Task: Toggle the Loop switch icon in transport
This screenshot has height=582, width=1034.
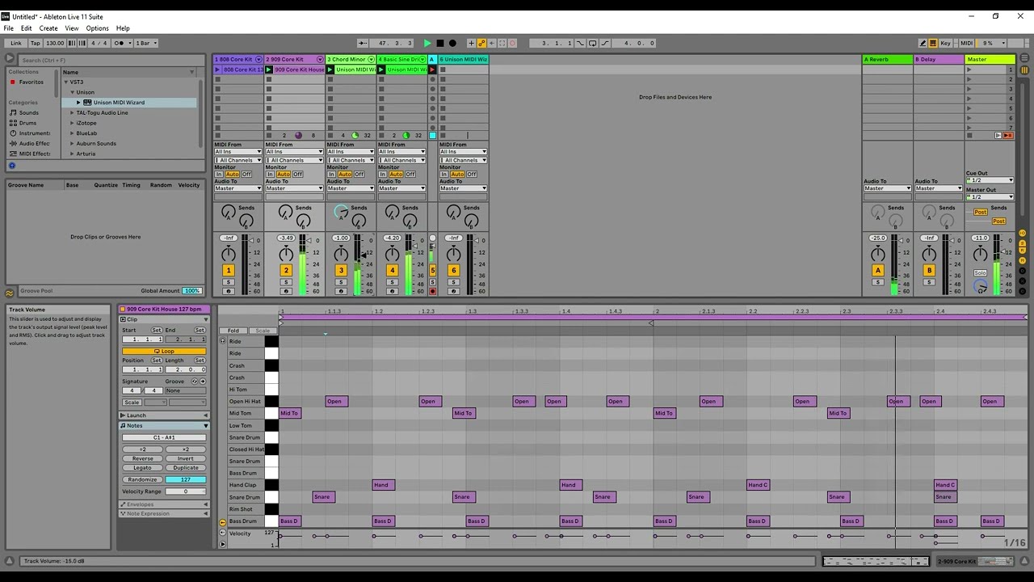Action: (x=592, y=43)
